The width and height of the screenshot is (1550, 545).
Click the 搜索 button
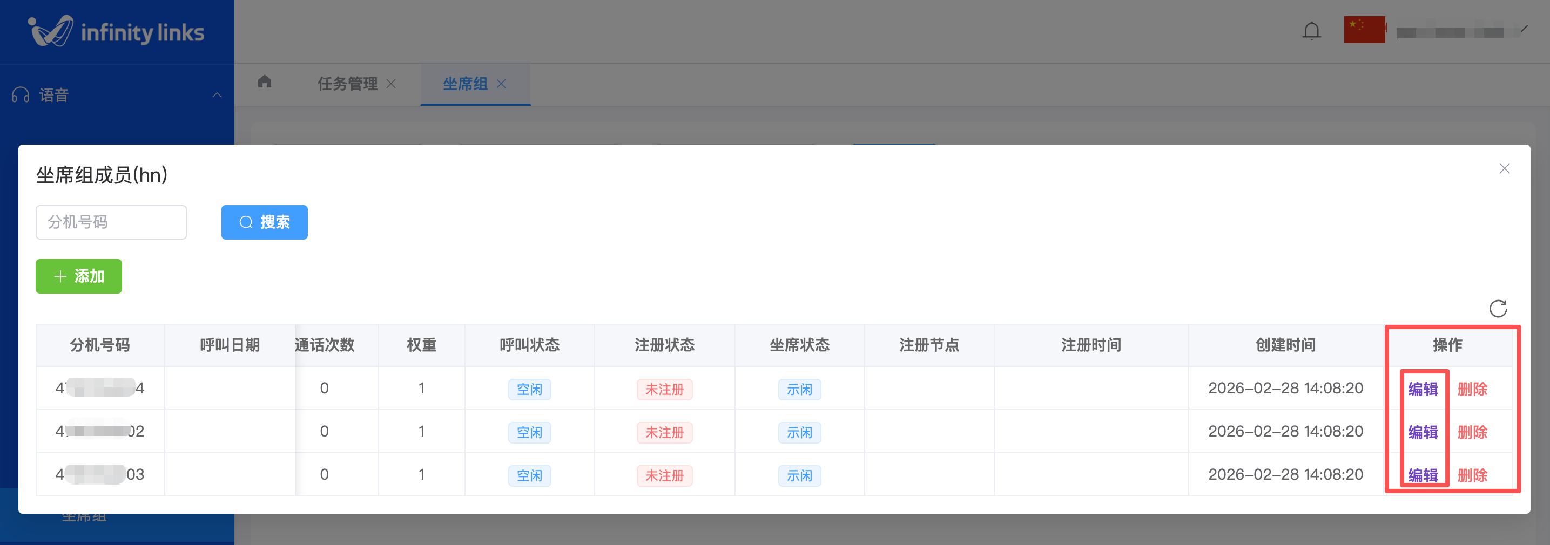point(264,222)
